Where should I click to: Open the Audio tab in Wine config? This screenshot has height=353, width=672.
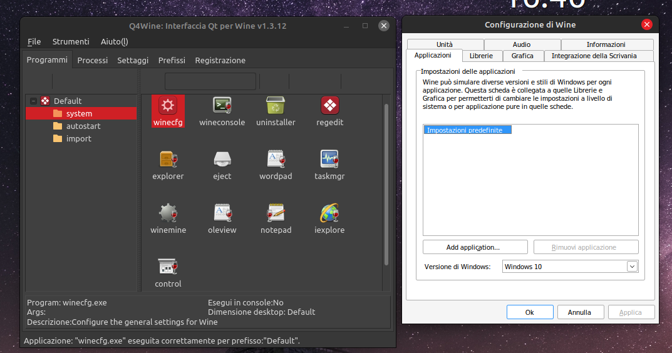coord(522,44)
